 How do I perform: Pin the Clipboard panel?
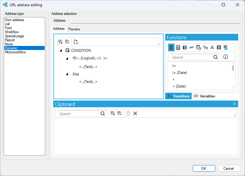tap(234, 104)
